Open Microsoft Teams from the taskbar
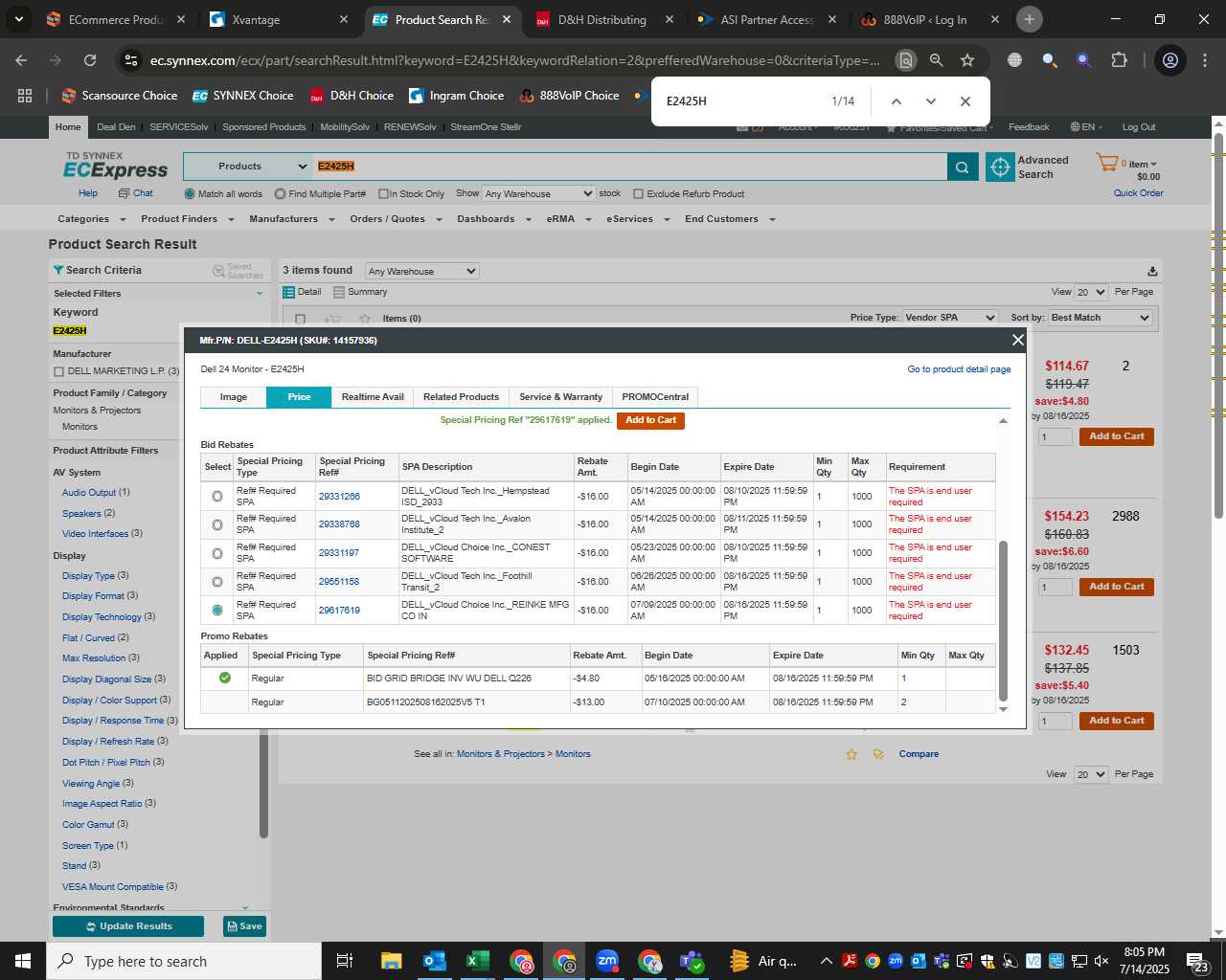1226x980 pixels. click(692, 961)
